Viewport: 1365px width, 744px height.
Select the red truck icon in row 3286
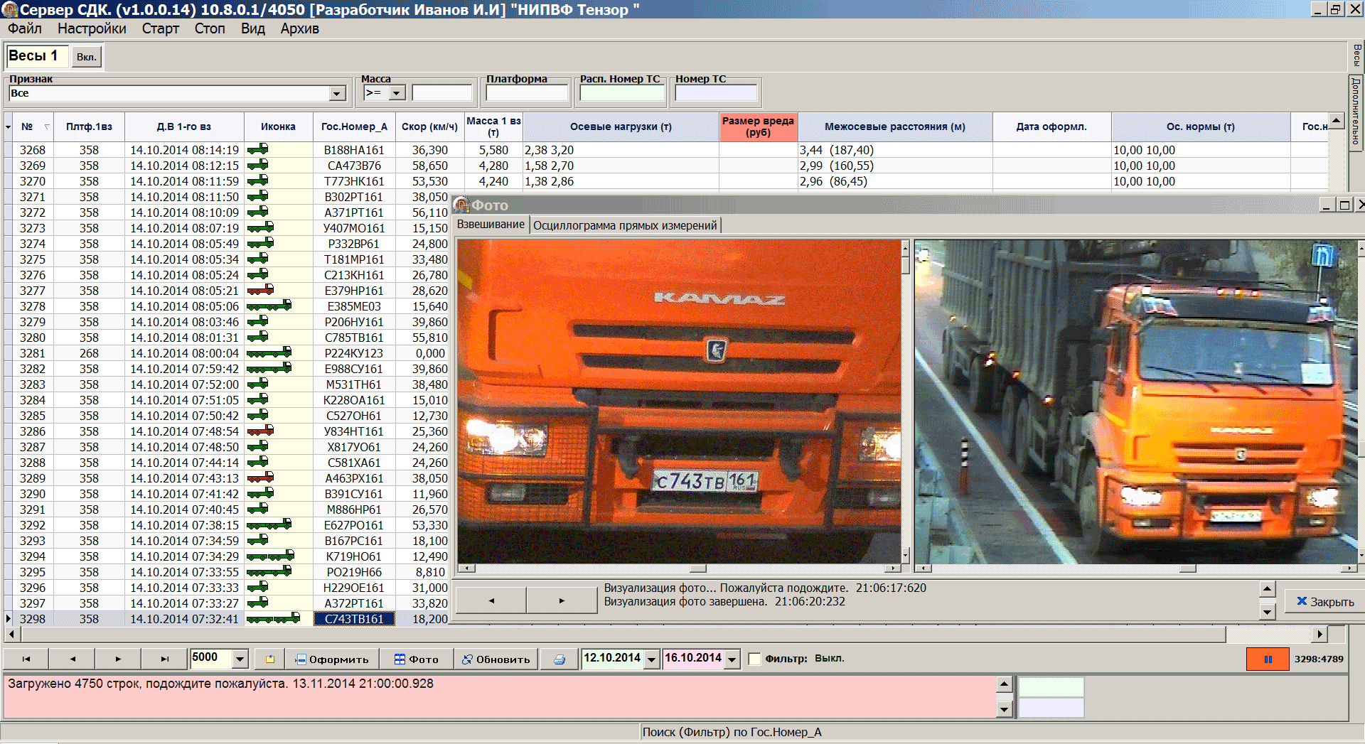click(260, 431)
